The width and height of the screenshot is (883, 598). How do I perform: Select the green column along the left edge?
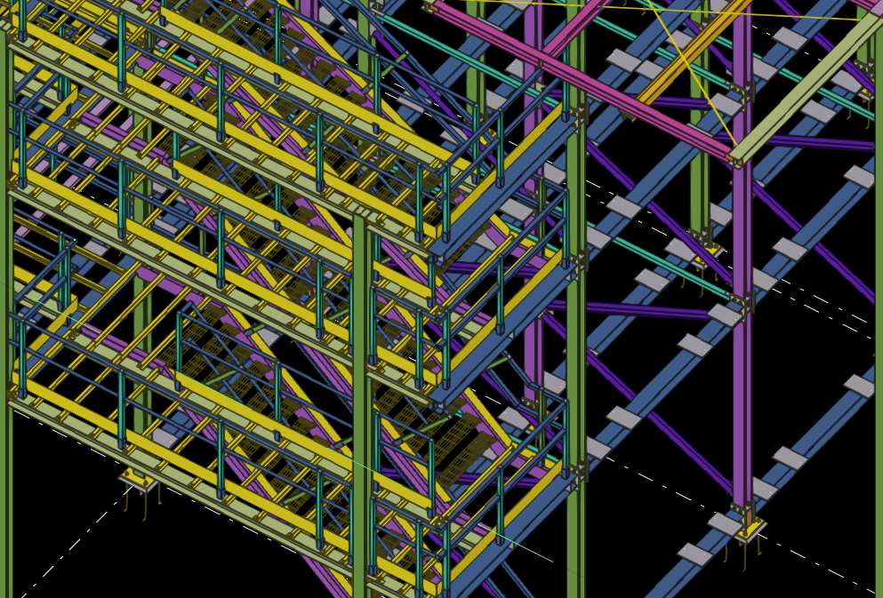coord(4,355)
